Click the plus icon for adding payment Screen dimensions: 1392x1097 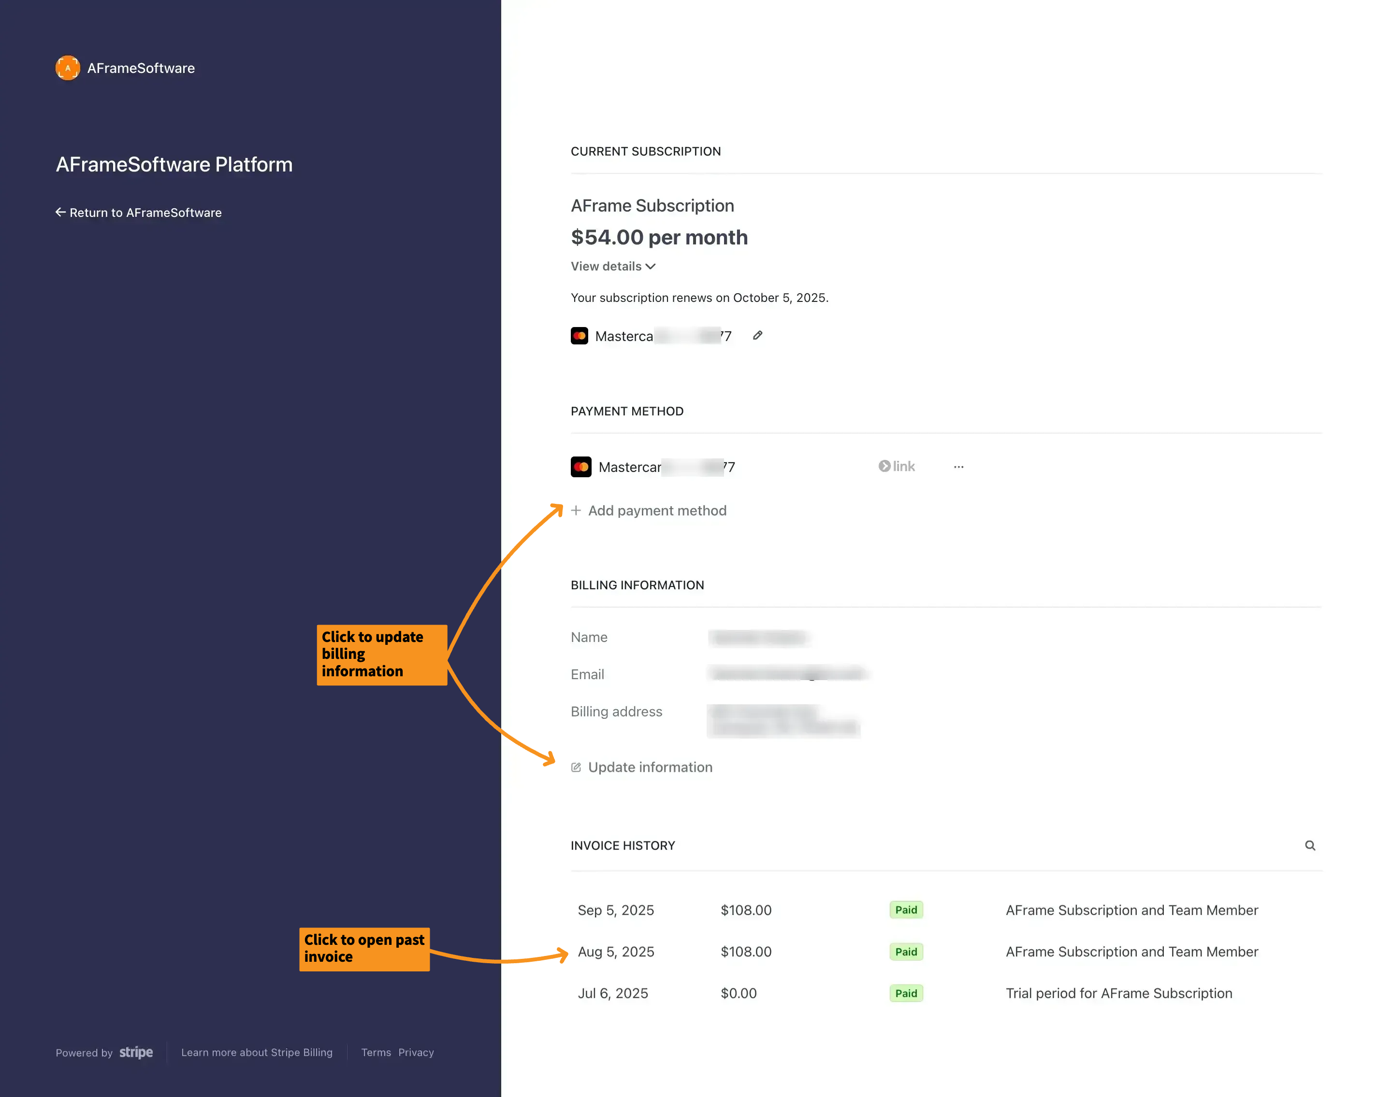tap(576, 511)
